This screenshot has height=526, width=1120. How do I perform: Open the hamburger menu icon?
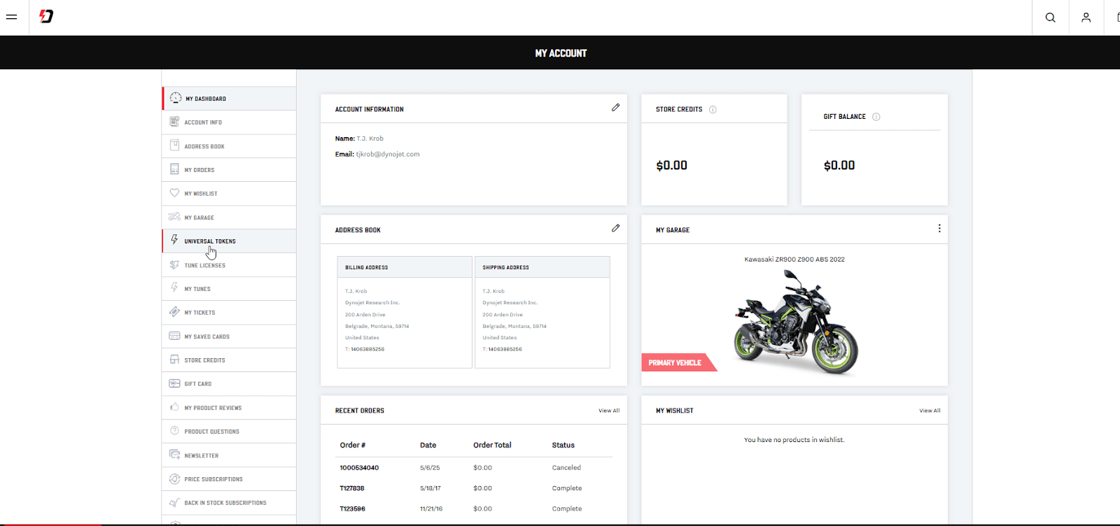tap(11, 17)
